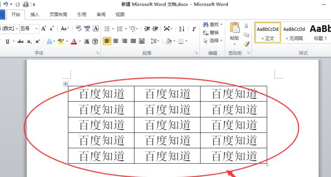Open Paragraph dialog launcher in 段落 group
331x177 pixels.
[196, 53]
